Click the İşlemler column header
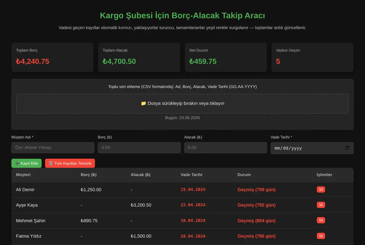 [325, 175]
